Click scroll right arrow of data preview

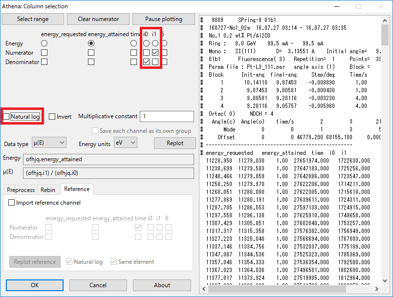tap(377, 289)
